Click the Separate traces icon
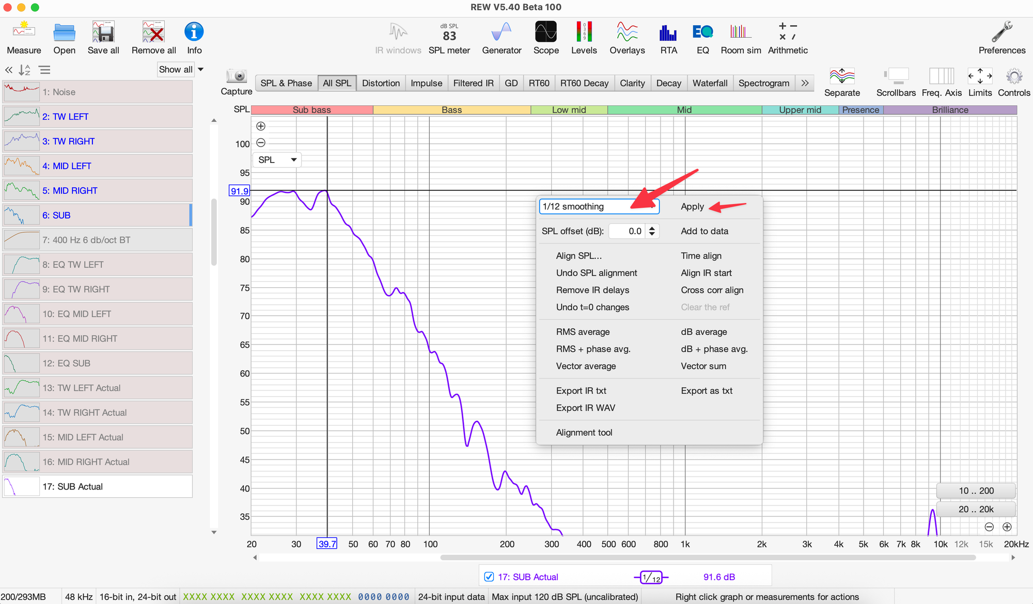 [x=841, y=76]
